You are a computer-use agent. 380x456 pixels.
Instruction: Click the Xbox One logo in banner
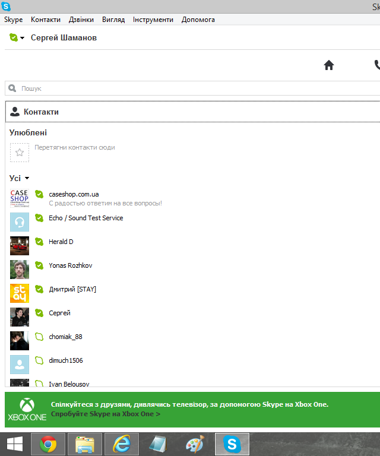tap(27, 410)
